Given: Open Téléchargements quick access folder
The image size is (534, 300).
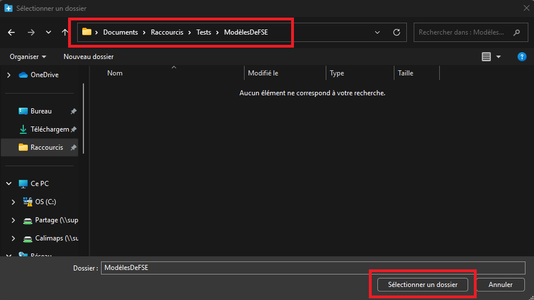Looking at the screenshot, I should 49,129.
